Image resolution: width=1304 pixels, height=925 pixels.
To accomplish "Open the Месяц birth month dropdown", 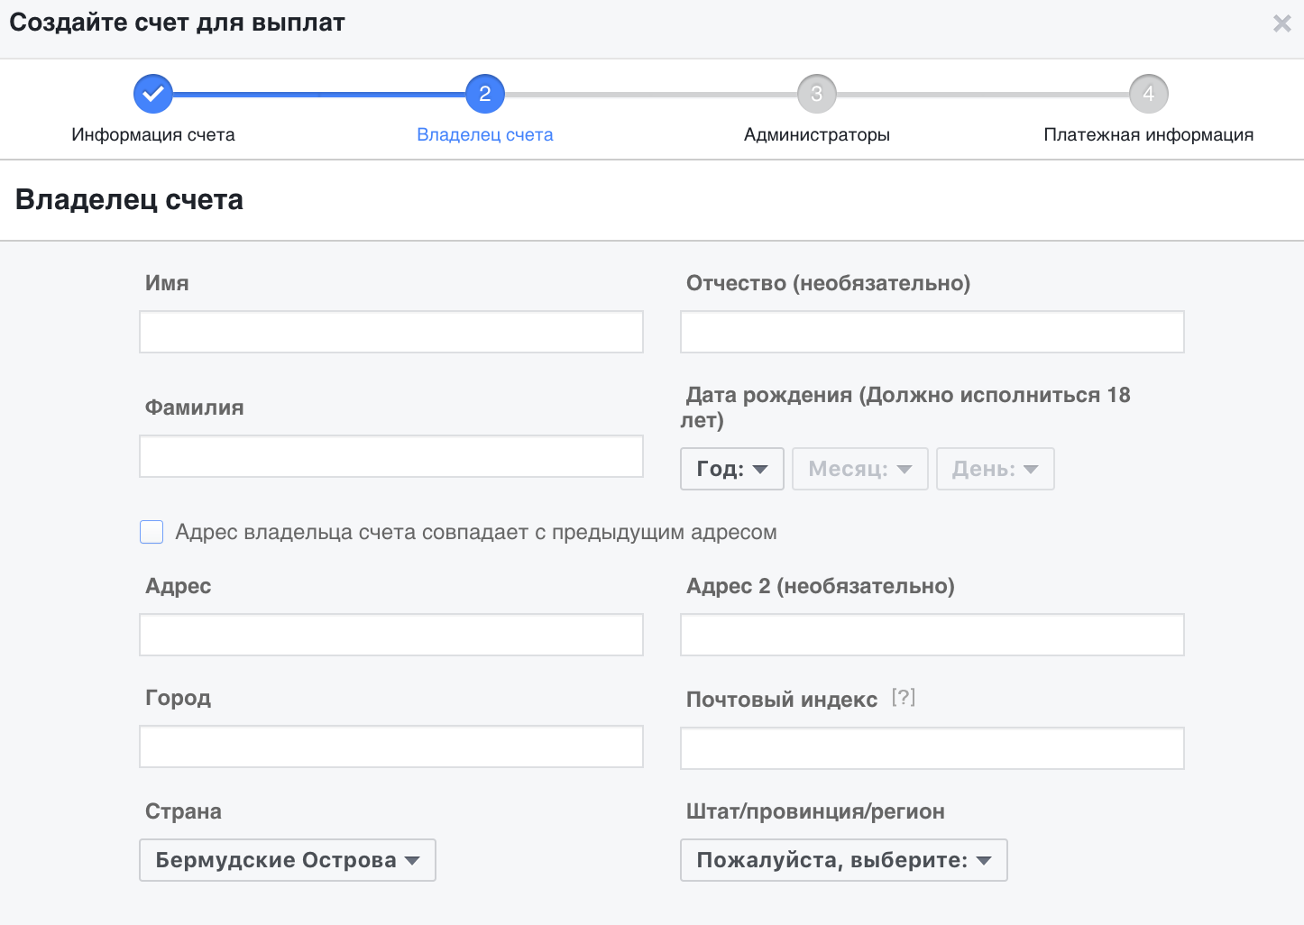I will [x=860, y=469].
